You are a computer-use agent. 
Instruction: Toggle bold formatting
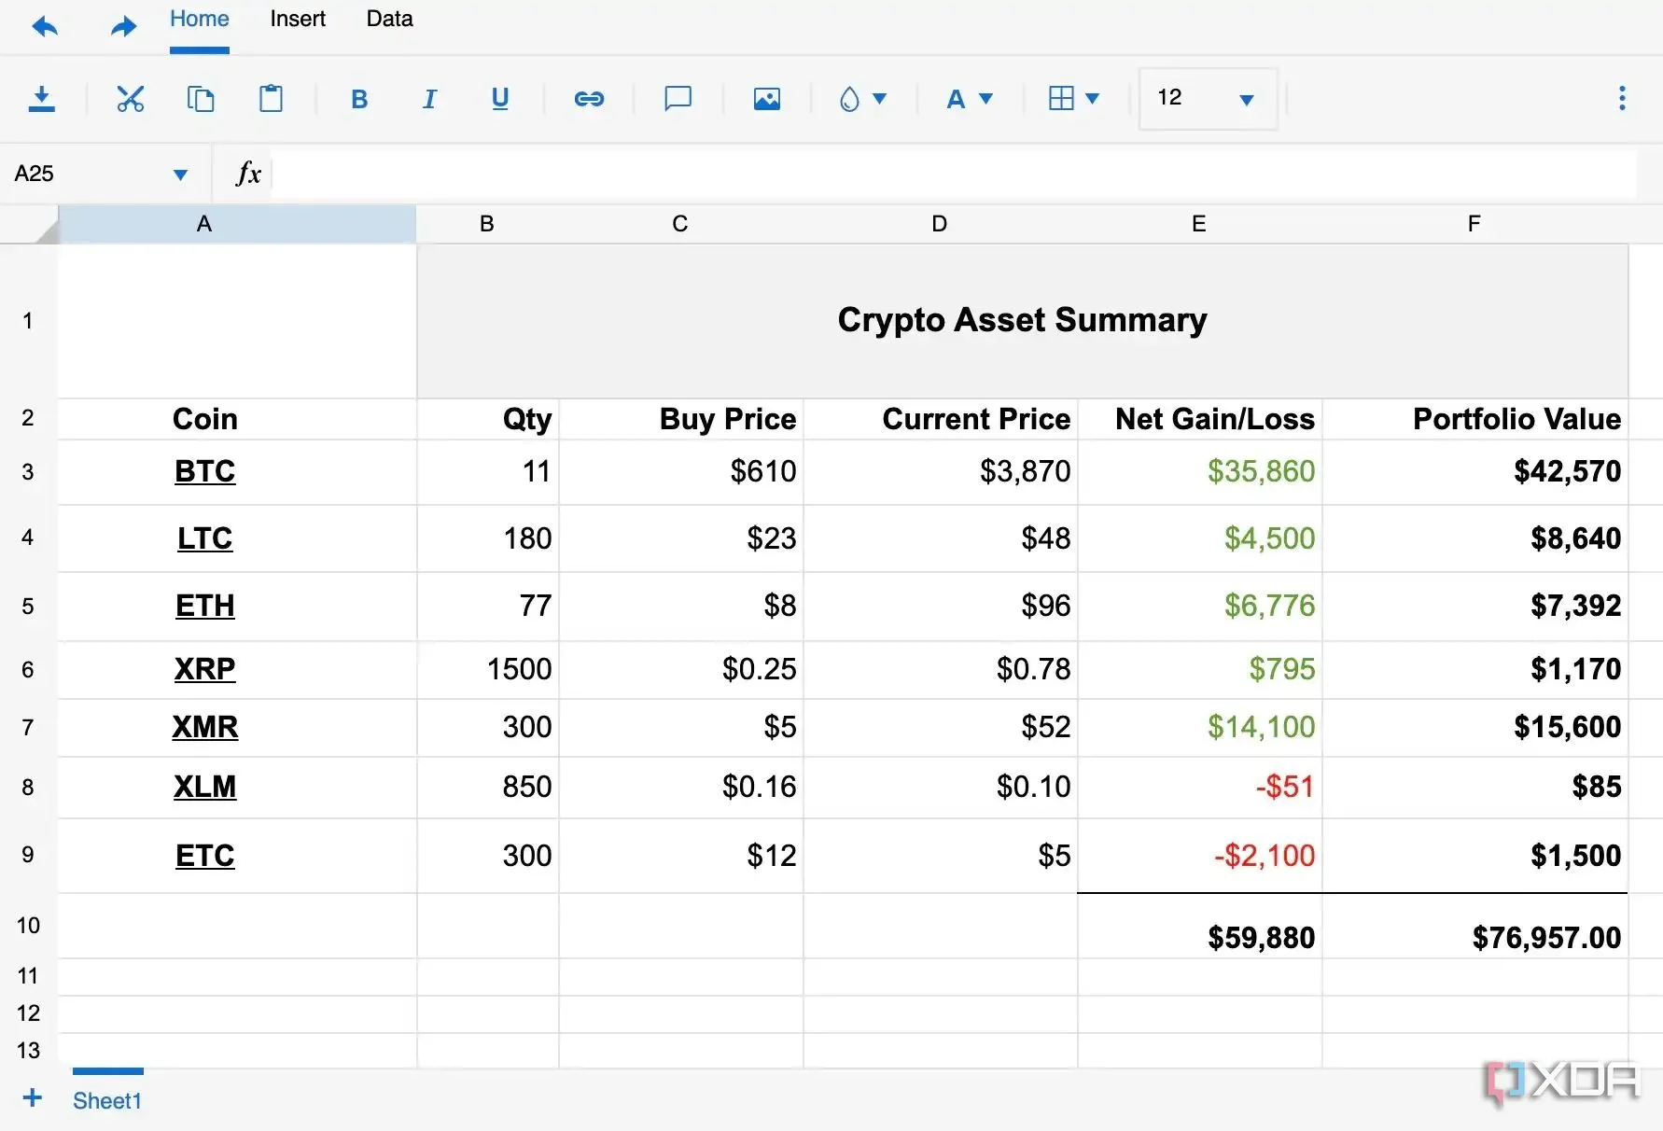coord(359,99)
